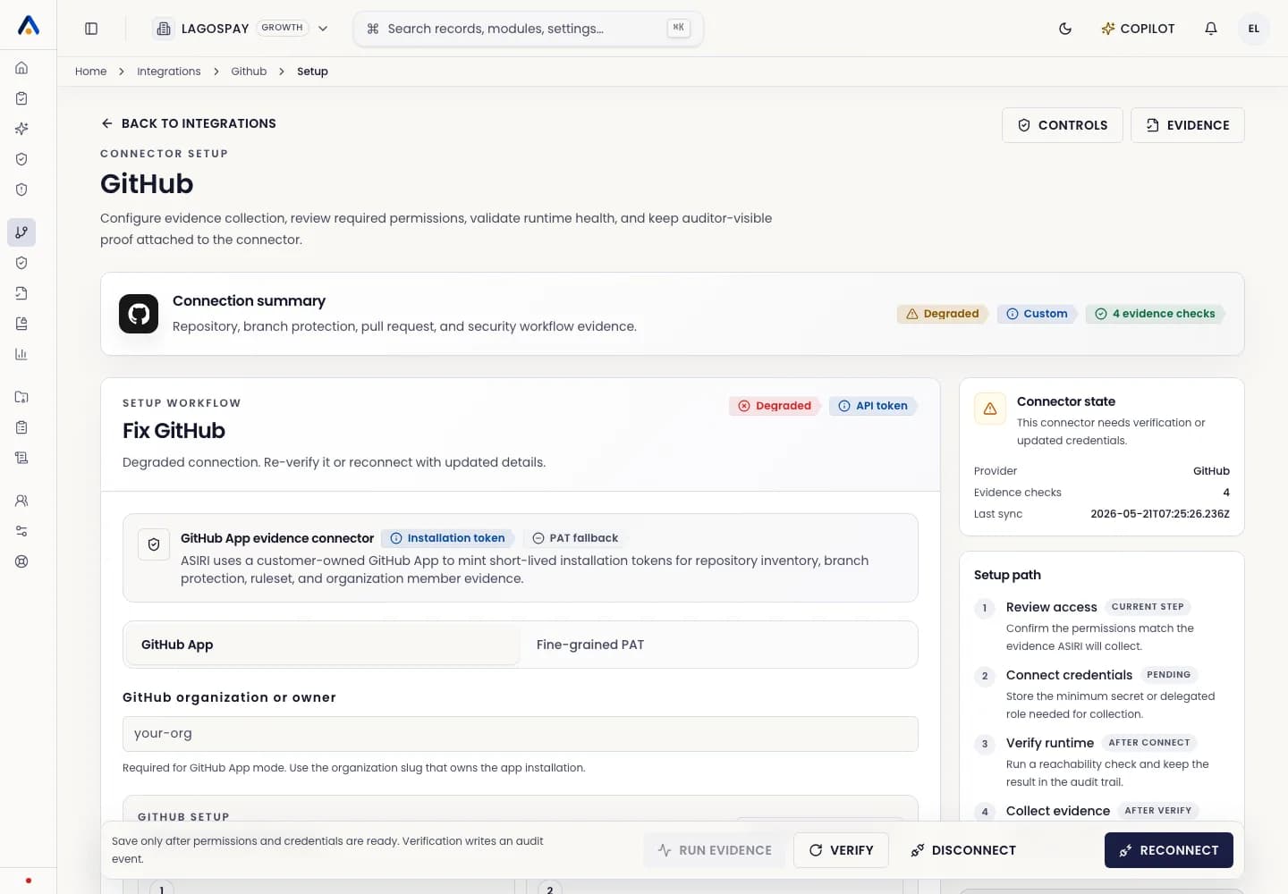Open the home icon in sidebar

[x=21, y=68]
